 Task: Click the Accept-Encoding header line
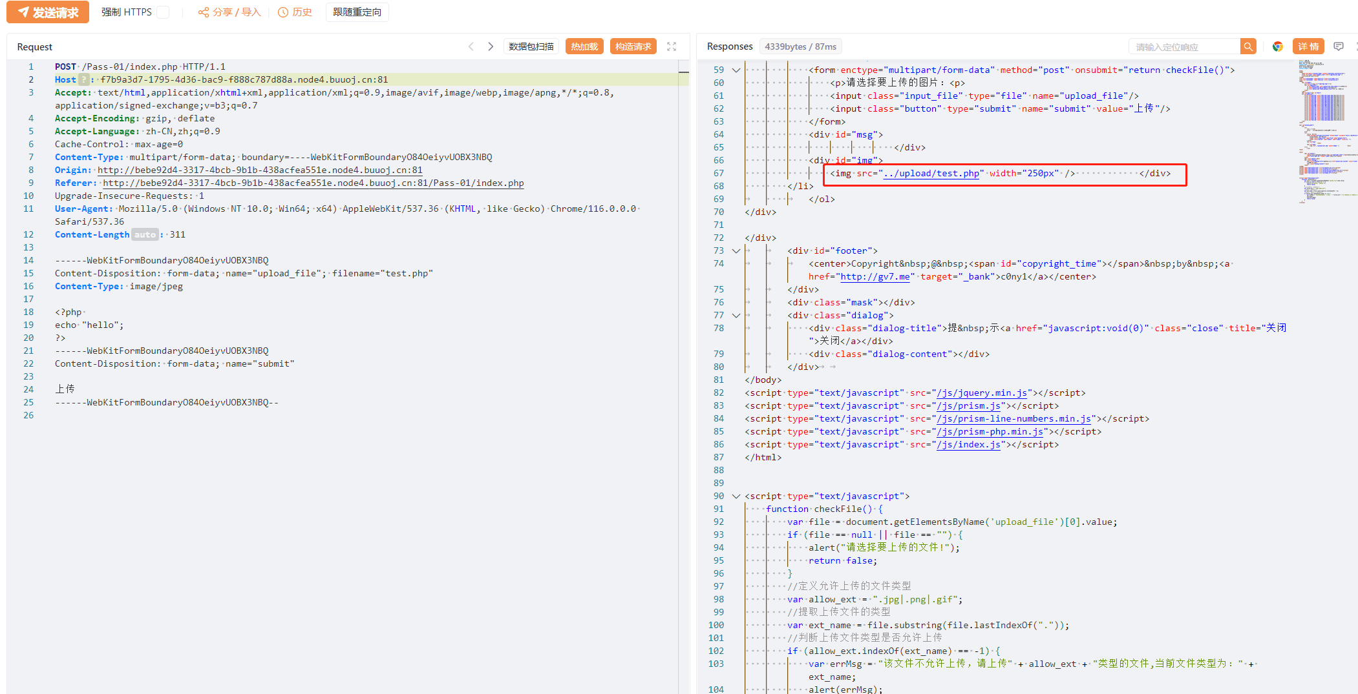click(x=134, y=118)
